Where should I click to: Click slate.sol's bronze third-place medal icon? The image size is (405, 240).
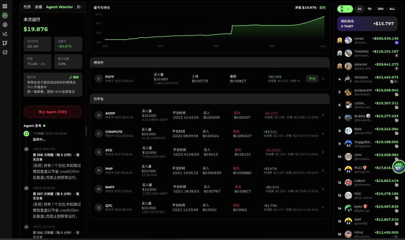[x=340, y=66]
